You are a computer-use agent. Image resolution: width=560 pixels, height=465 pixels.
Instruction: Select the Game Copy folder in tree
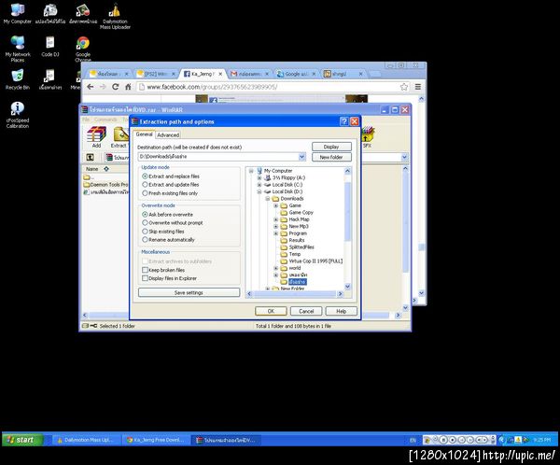click(x=301, y=212)
